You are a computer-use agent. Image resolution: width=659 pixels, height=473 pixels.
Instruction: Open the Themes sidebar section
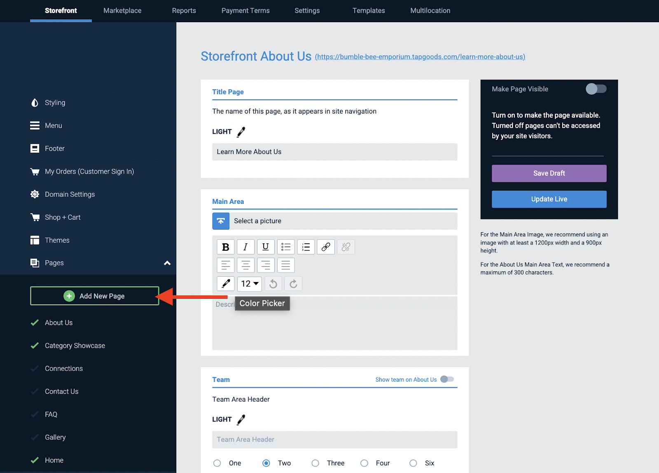(x=57, y=240)
